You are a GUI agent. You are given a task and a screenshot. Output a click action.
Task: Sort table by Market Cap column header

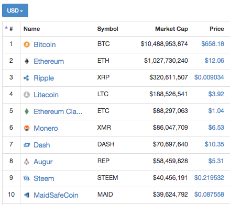(171, 29)
